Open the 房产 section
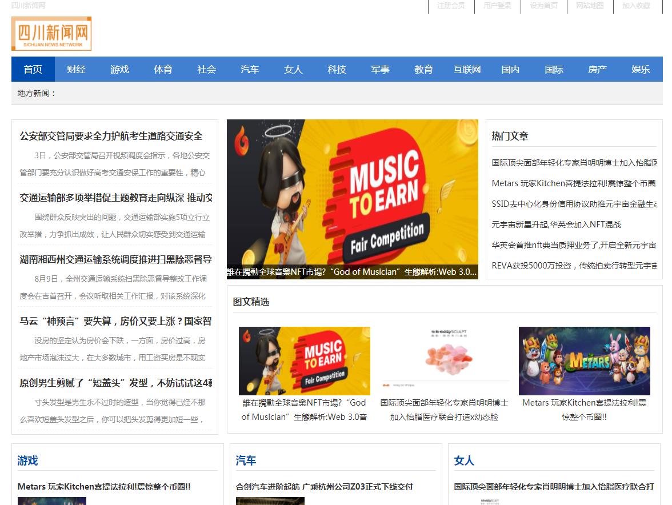The width and height of the screenshot is (672, 505). click(x=598, y=69)
